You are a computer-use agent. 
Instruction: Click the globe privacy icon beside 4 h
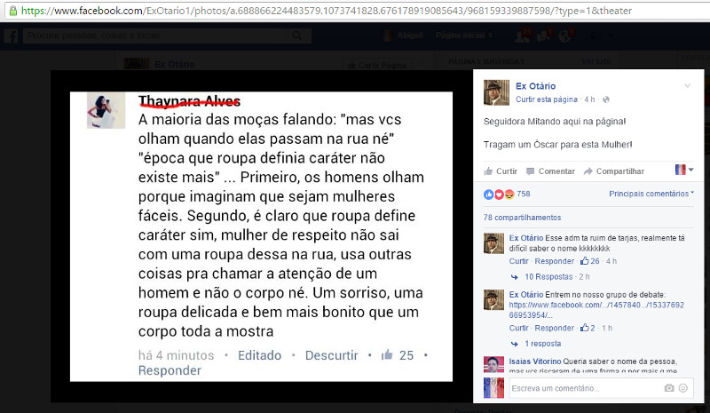click(606, 99)
